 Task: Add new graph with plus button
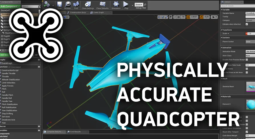tap(39, 60)
